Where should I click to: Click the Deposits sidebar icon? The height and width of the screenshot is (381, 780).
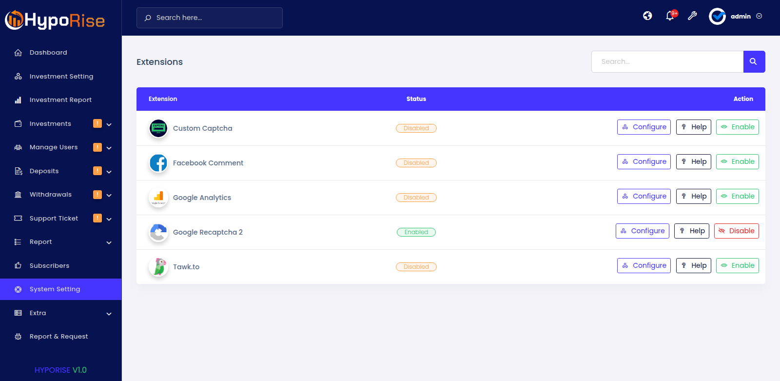pos(18,171)
